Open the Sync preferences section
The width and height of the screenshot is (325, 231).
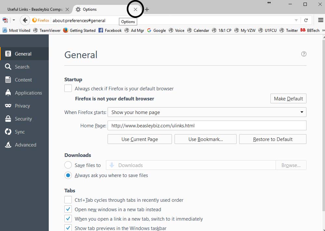coord(20,132)
